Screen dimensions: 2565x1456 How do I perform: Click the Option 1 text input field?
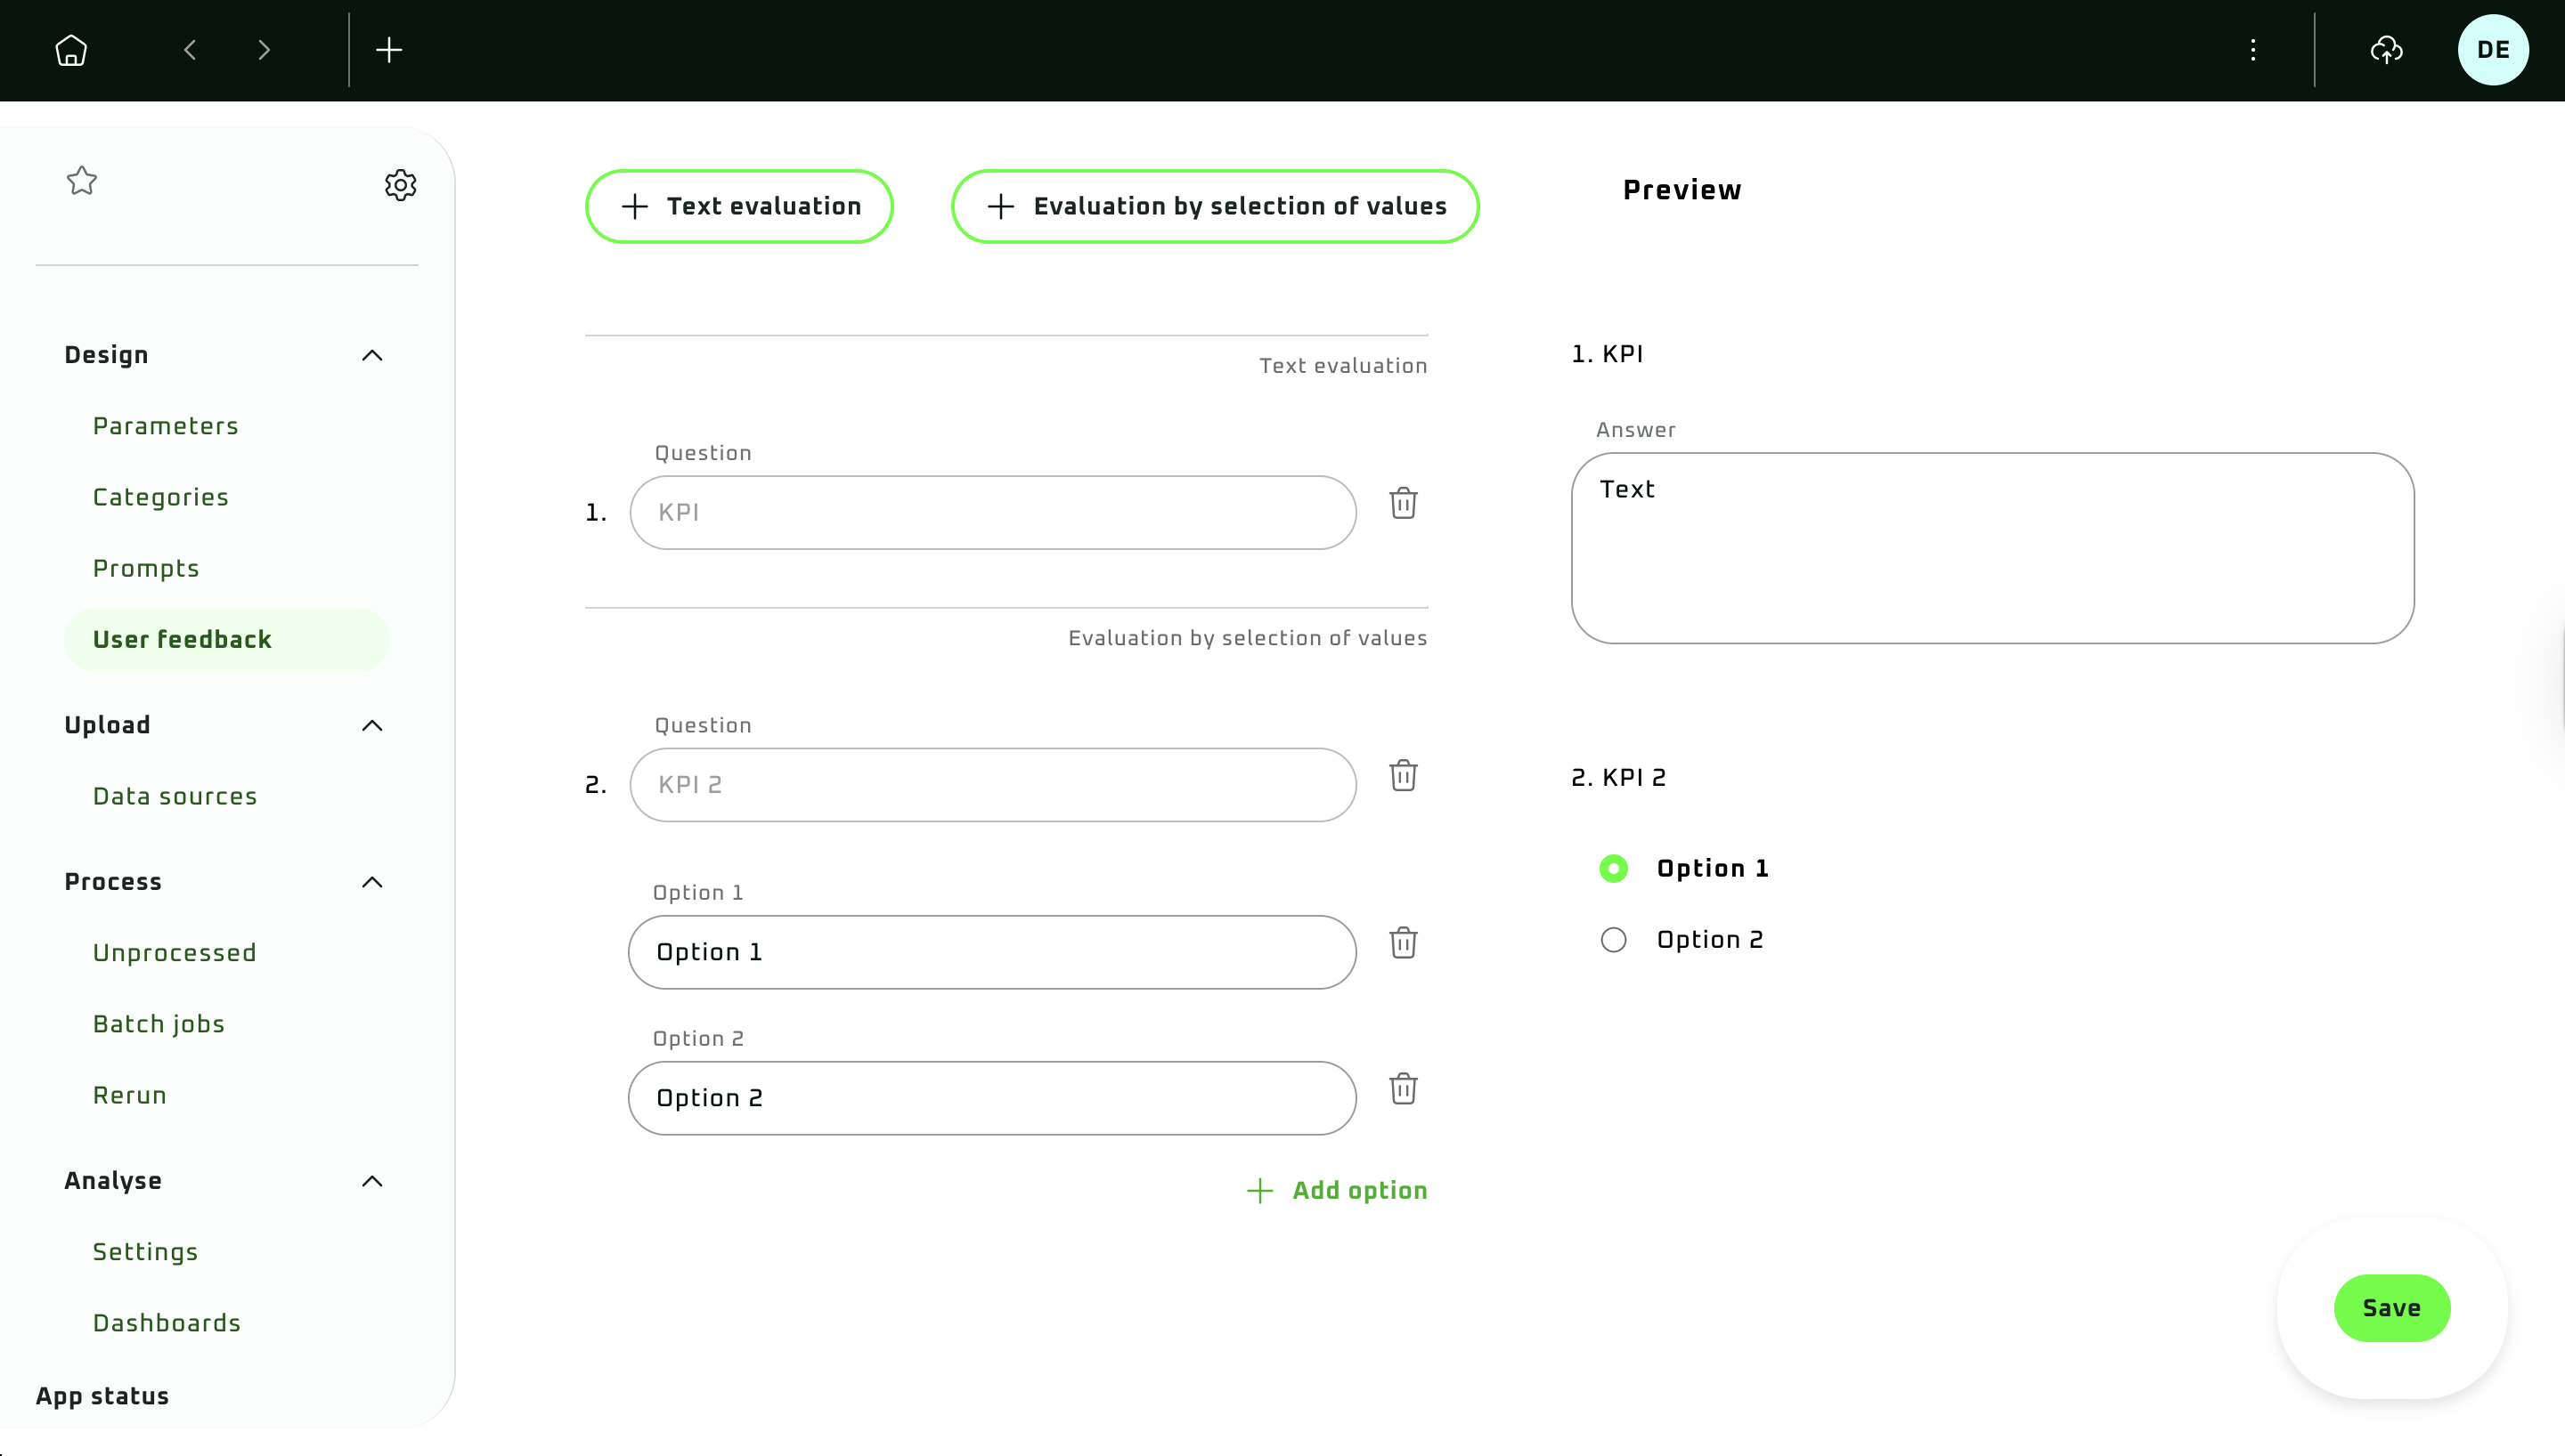pos(991,952)
